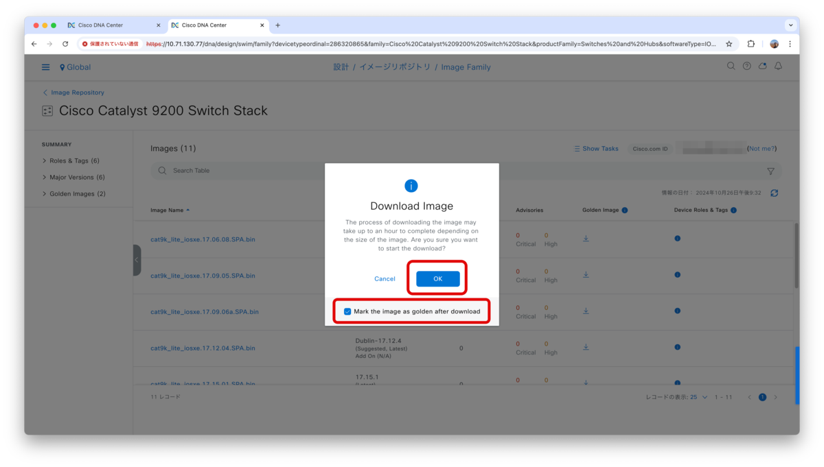Click device roles dot for 17.12.04 row
Image resolution: width=824 pixels, height=467 pixels.
click(x=677, y=347)
